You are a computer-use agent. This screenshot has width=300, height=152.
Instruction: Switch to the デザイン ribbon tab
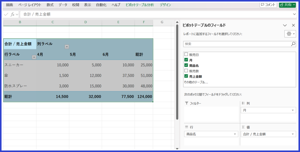(165, 5)
